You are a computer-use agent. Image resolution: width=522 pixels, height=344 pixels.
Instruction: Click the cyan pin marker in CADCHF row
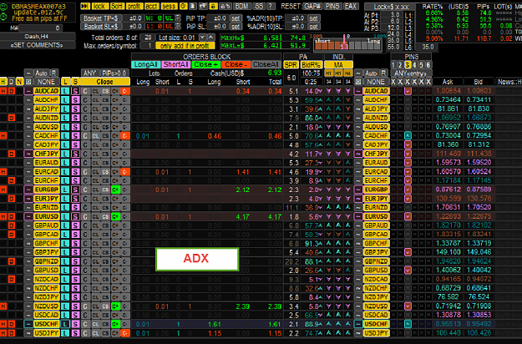pyautogui.click(x=408, y=136)
